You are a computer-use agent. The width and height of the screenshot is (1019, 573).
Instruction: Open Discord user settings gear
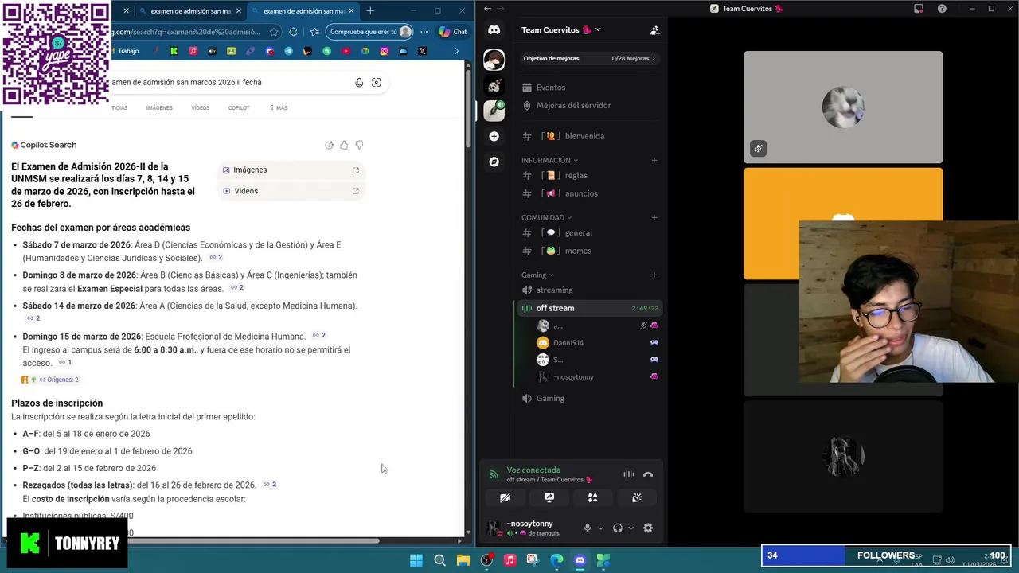(x=648, y=528)
